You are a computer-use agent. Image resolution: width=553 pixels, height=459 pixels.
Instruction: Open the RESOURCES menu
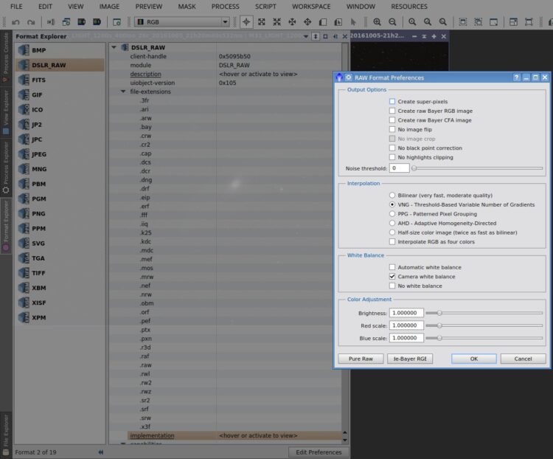(x=409, y=7)
